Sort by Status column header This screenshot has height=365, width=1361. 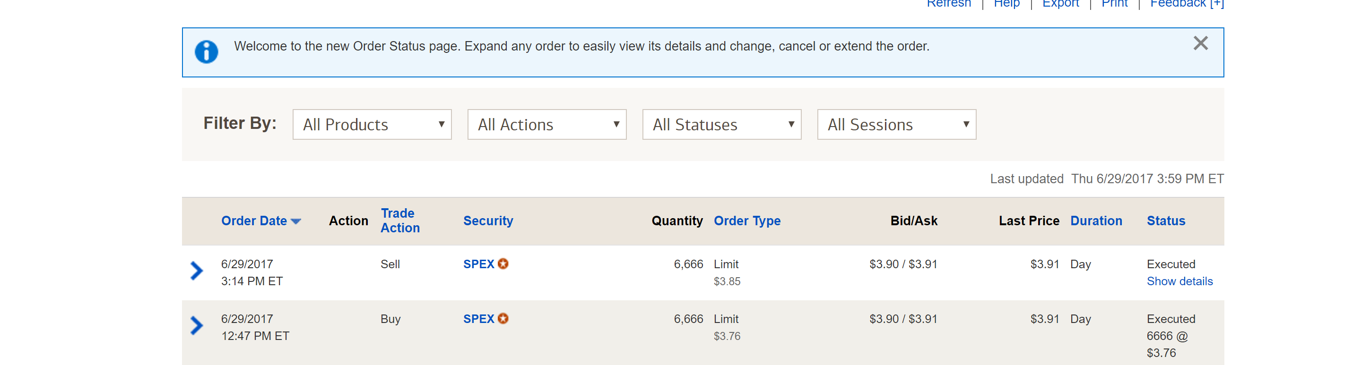point(1165,221)
